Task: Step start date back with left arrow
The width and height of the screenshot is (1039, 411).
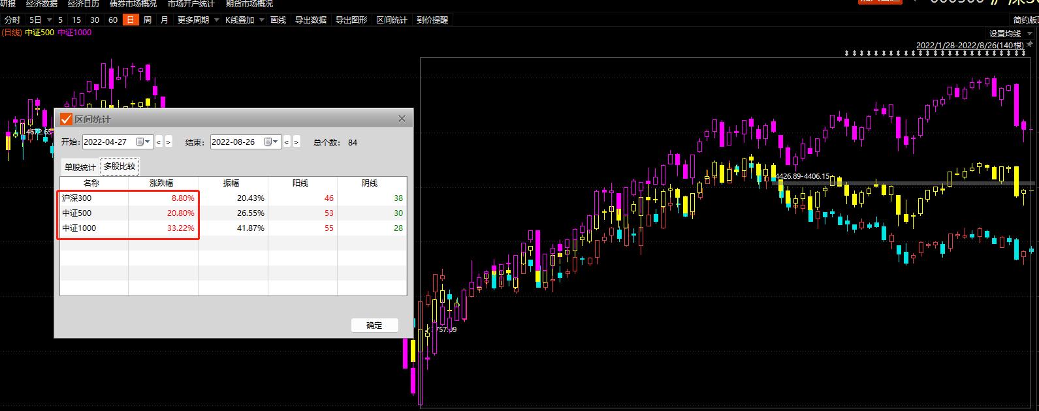Action: pyautogui.click(x=159, y=142)
